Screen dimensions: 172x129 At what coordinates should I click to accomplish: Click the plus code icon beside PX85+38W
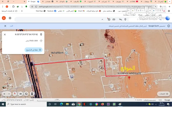point(41,41)
